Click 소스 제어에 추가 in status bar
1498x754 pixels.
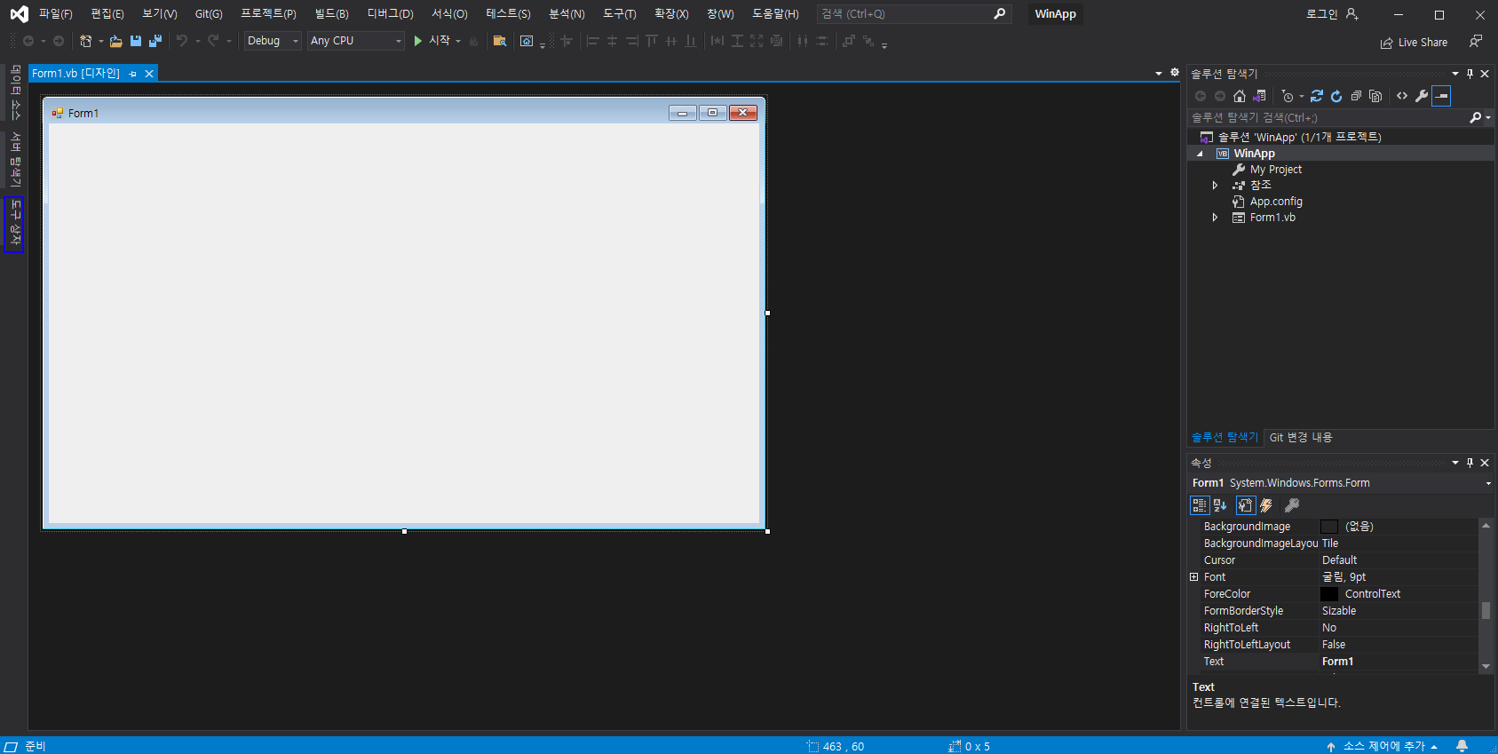(1383, 746)
